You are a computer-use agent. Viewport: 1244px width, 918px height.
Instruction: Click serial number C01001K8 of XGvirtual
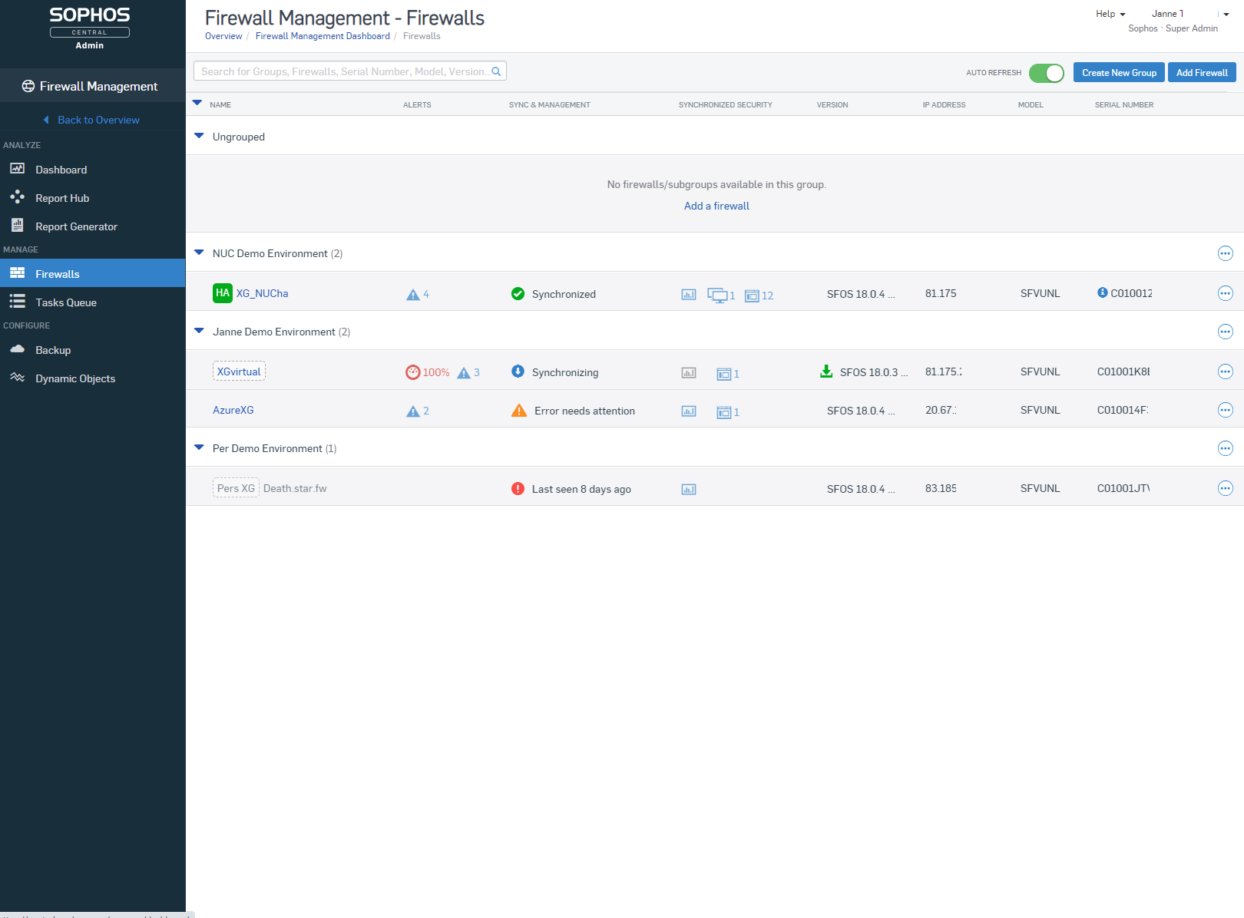(1123, 371)
